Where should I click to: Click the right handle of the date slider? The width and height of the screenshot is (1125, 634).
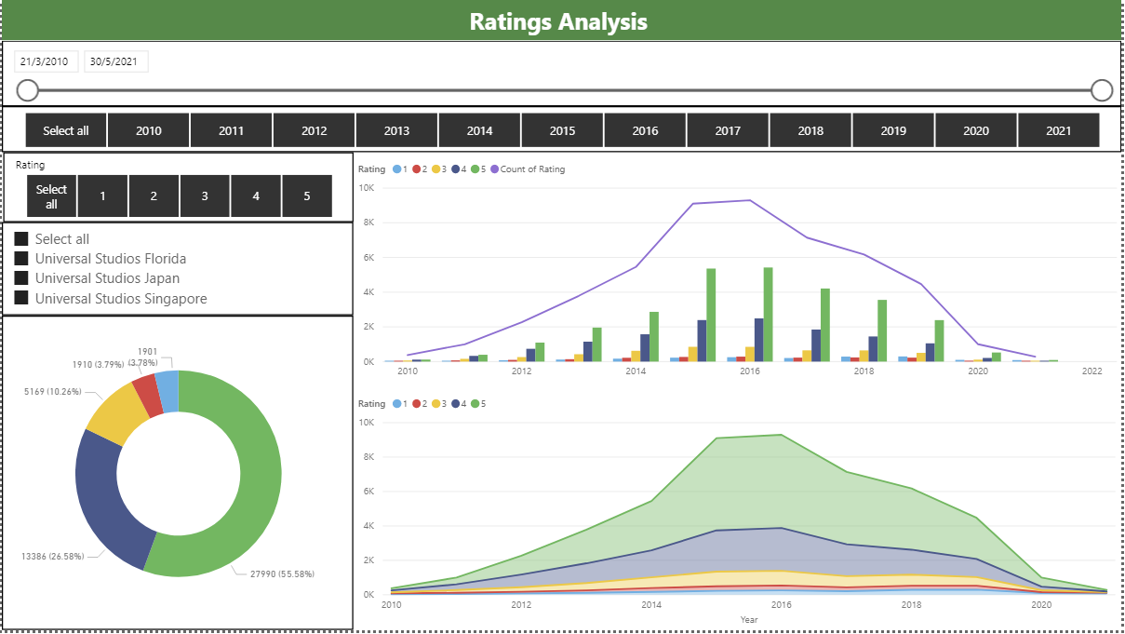tap(1102, 90)
